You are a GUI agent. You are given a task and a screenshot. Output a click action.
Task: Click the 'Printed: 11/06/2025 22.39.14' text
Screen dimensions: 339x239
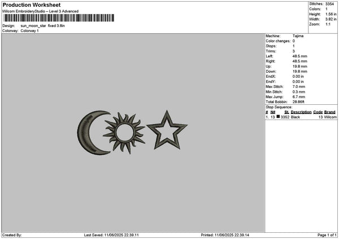pyautogui.click(x=225, y=235)
